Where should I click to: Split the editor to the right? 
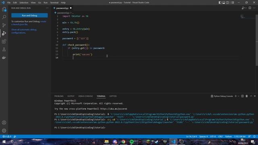250,8
